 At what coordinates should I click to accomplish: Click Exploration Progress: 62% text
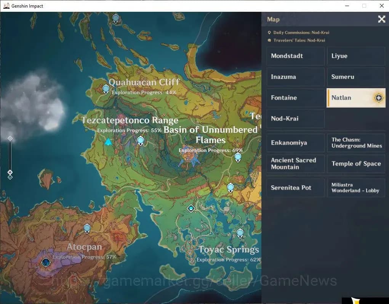229,260
